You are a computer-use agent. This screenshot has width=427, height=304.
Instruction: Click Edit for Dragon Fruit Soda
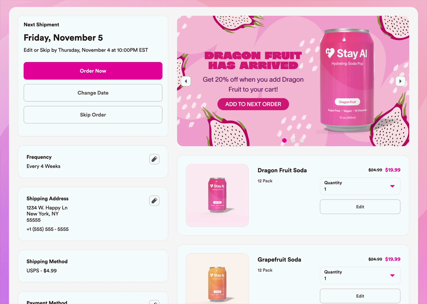(x=360, y=207)
